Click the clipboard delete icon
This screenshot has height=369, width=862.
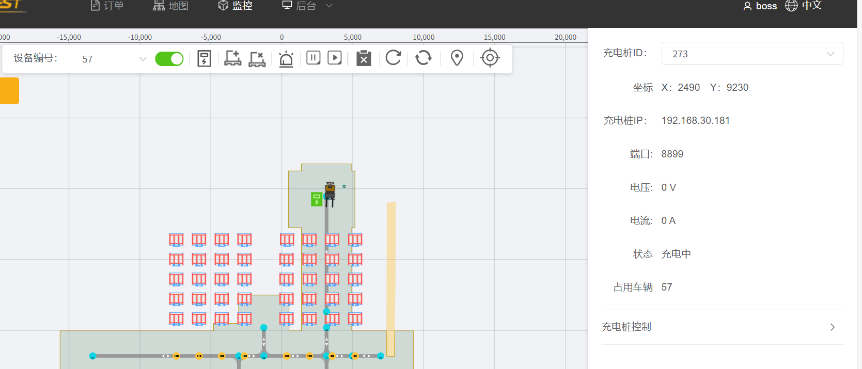click(364, 58)
